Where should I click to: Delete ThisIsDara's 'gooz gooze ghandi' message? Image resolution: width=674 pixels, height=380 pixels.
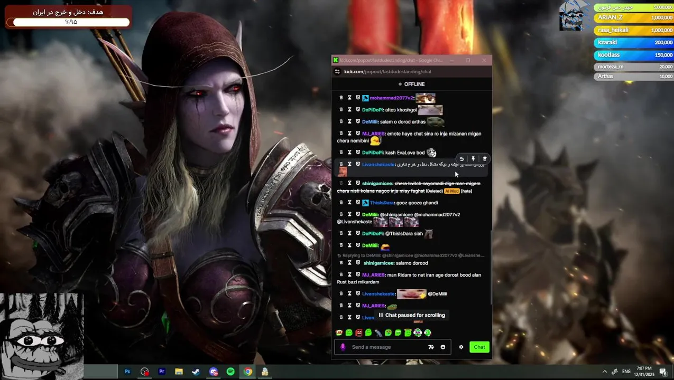click(x=341, y=203)
